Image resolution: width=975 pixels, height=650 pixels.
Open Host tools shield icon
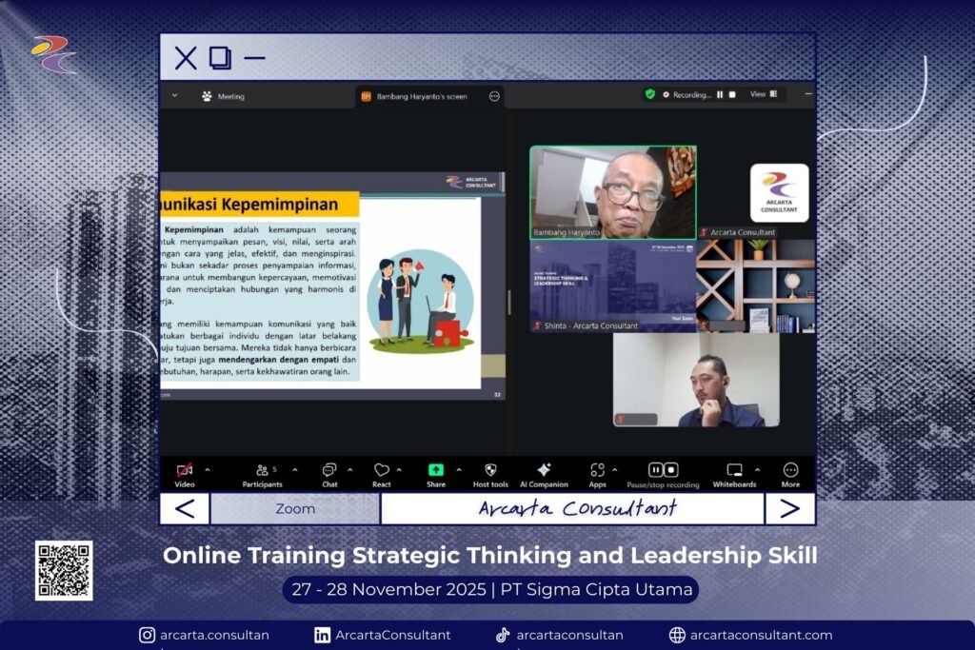pos(490,470)
